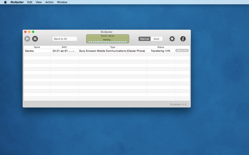Select the Sandra device row

107,51
